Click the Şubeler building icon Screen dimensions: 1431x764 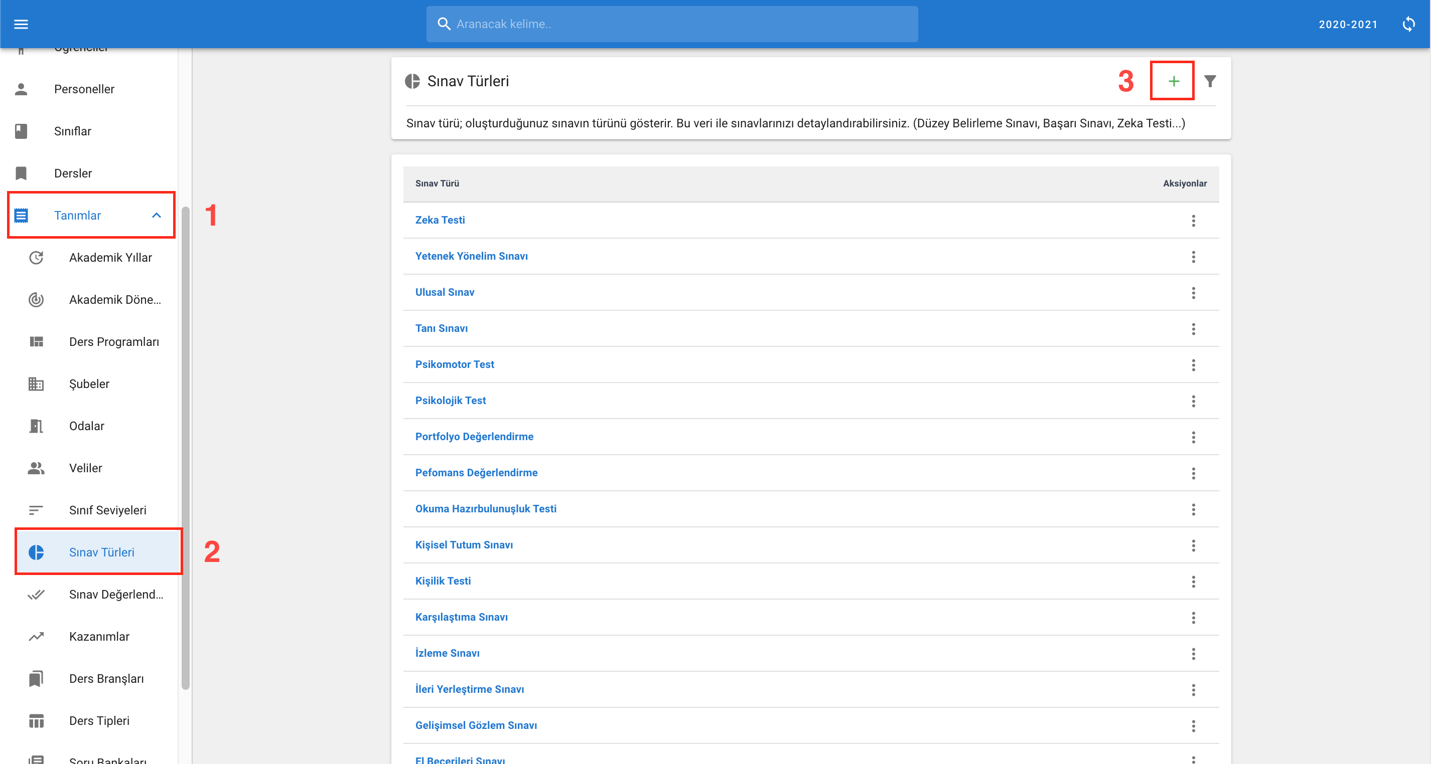[x=36, y=384]
